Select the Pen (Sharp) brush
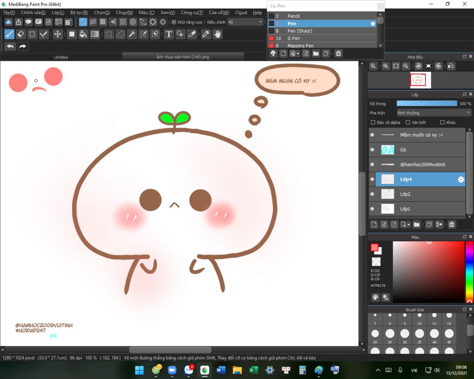Image resolution: width=474 pixels, height=379 pixels. tap(322, 31)
